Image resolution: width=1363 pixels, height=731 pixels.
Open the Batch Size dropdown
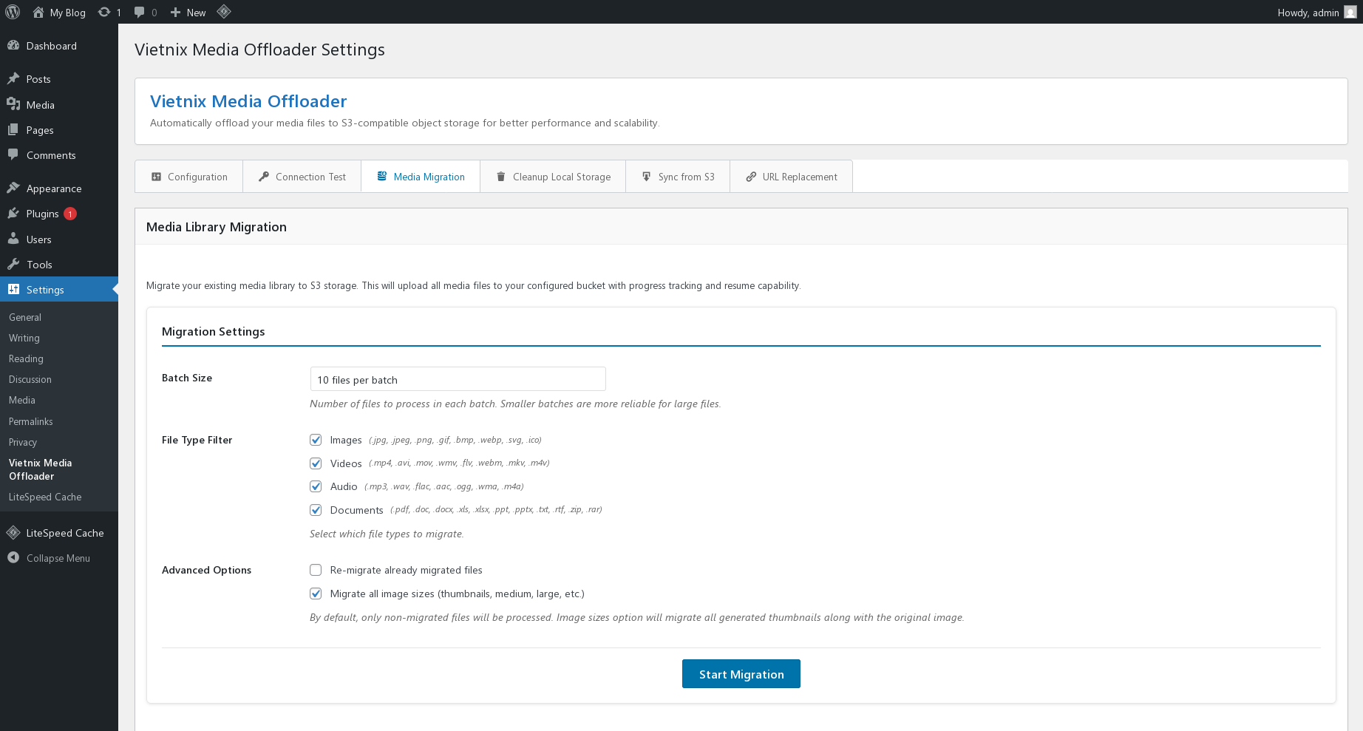click(x=458, y=379)
